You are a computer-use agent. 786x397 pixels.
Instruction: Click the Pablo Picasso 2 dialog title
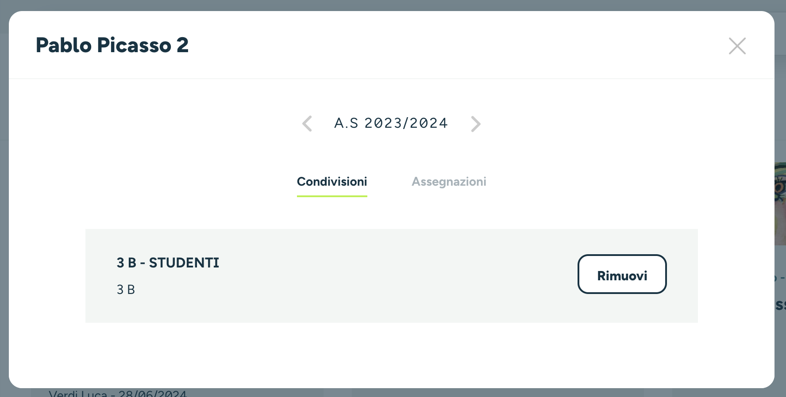click(x=112, y=45)
